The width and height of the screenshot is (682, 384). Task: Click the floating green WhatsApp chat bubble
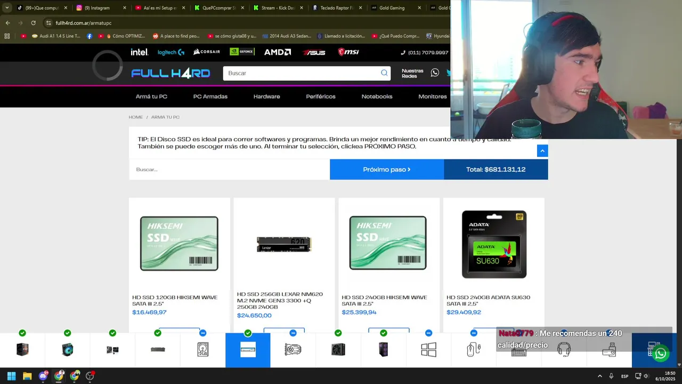[661, 353]
